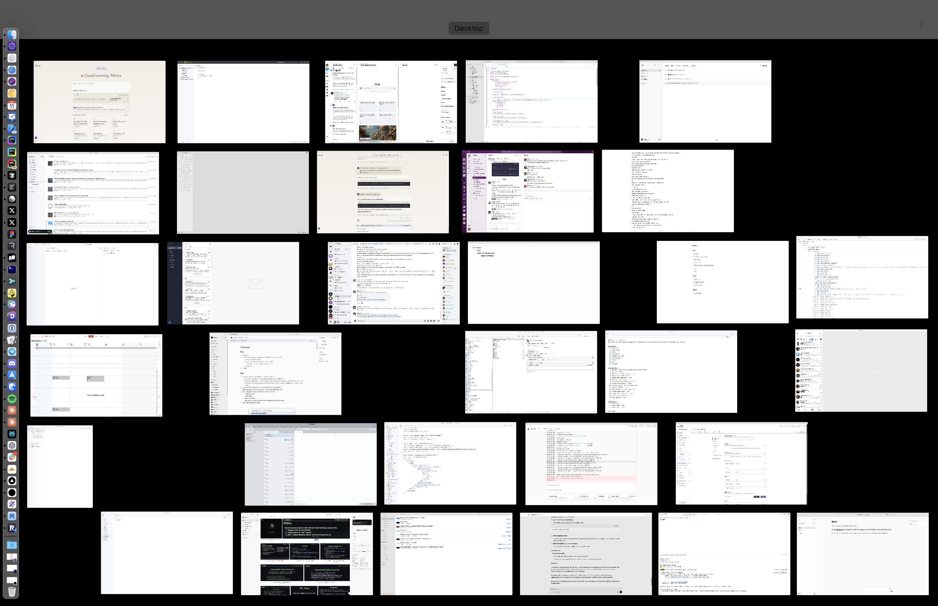
Task: Open RustRover EAP from the dock
Action: (x=12, y=164)
